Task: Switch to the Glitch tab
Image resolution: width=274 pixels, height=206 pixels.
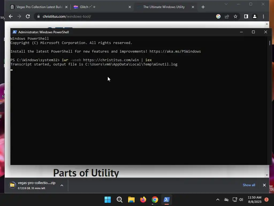Action: pos(102,7)
